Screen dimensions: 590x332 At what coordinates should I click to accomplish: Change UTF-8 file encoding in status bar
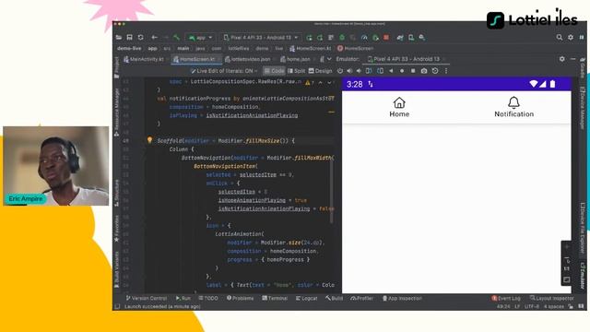pyautogui.click(x=532, y=307)
